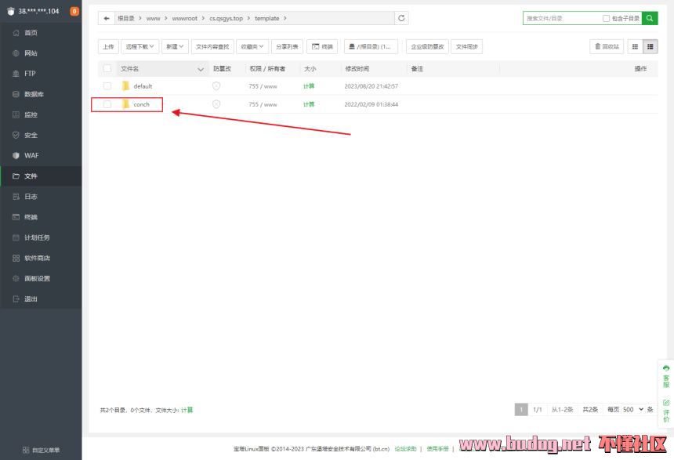This screenshot has width=674, height=460.
Task: Open 使用手册 footer link
Action: 437,449
